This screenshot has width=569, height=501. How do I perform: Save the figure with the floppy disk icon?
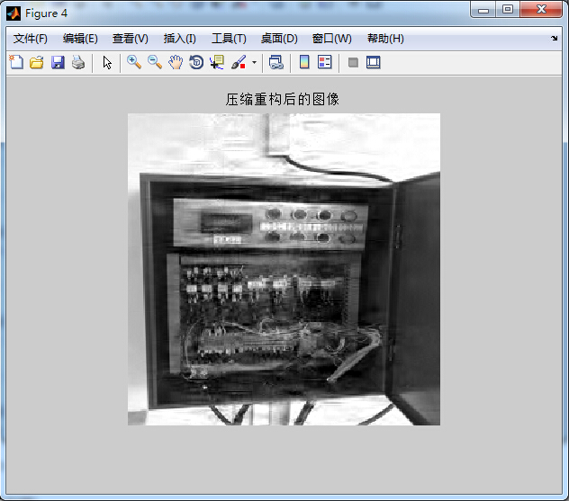click(58, 62)
